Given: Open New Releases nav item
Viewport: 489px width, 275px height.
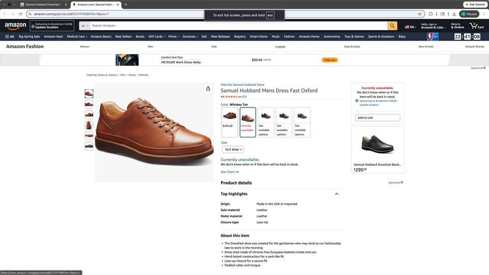Looking at the screenshot, I should point(220,37).
